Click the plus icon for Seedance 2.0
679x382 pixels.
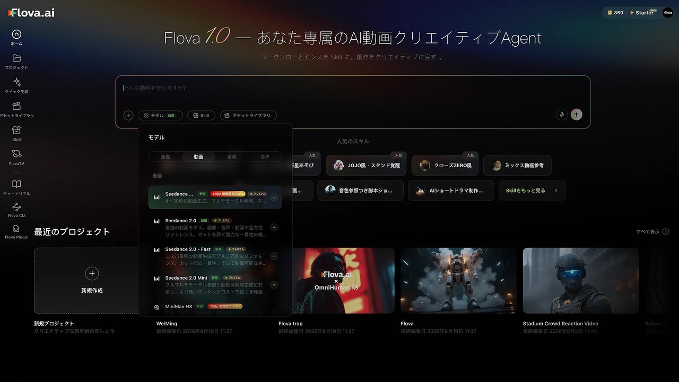pos(274,228)
